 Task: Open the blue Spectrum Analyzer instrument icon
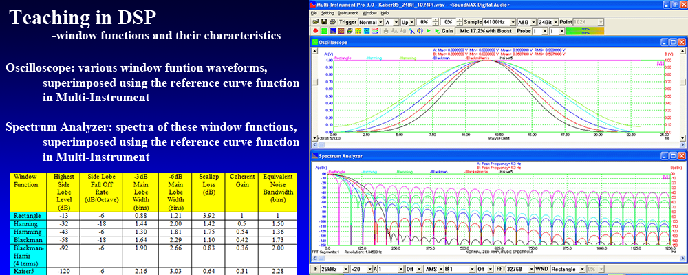click(x=333, y=31)
